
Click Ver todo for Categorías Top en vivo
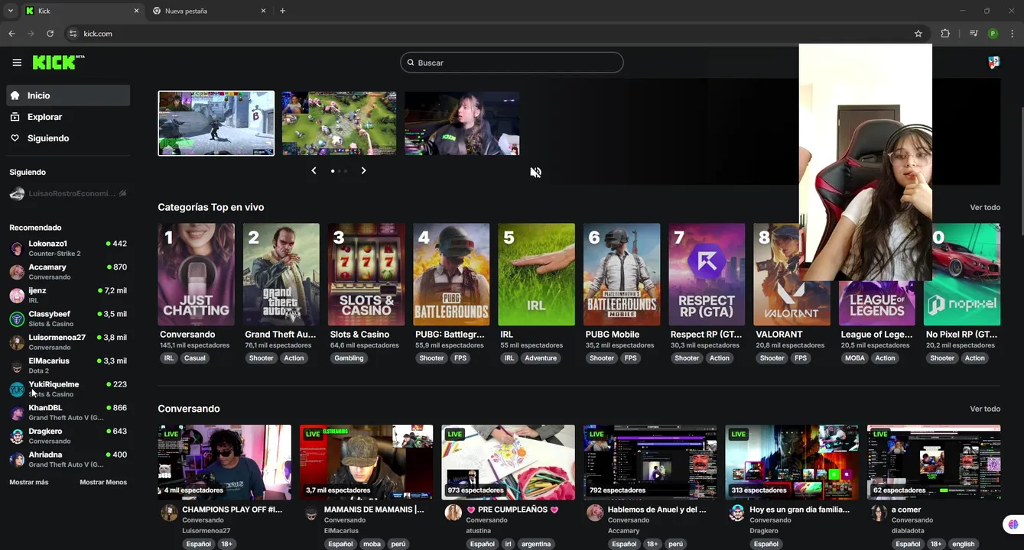pos(985,208)
